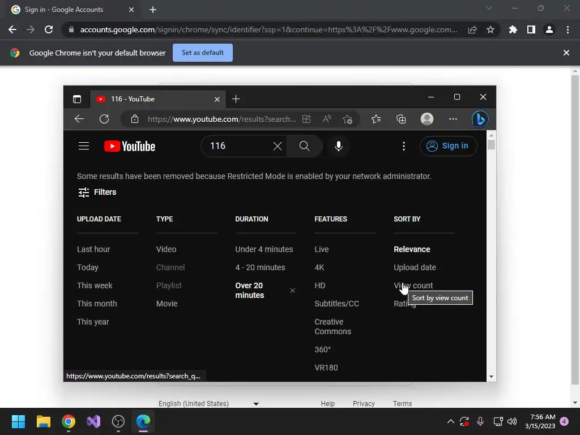Click YouTube Sign in button
Viewport: 580px width, 435px height.
click(449, 146)
